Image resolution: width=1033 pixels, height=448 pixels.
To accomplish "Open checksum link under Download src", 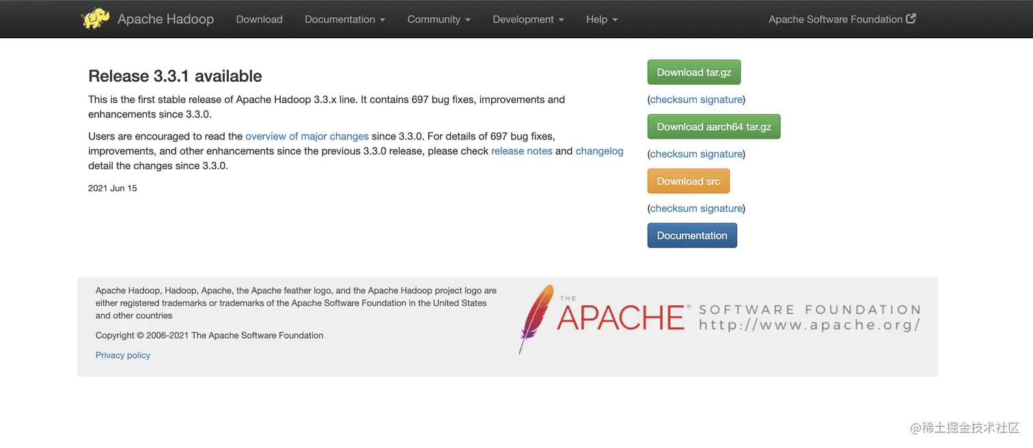I will click(x=673, y=208).
